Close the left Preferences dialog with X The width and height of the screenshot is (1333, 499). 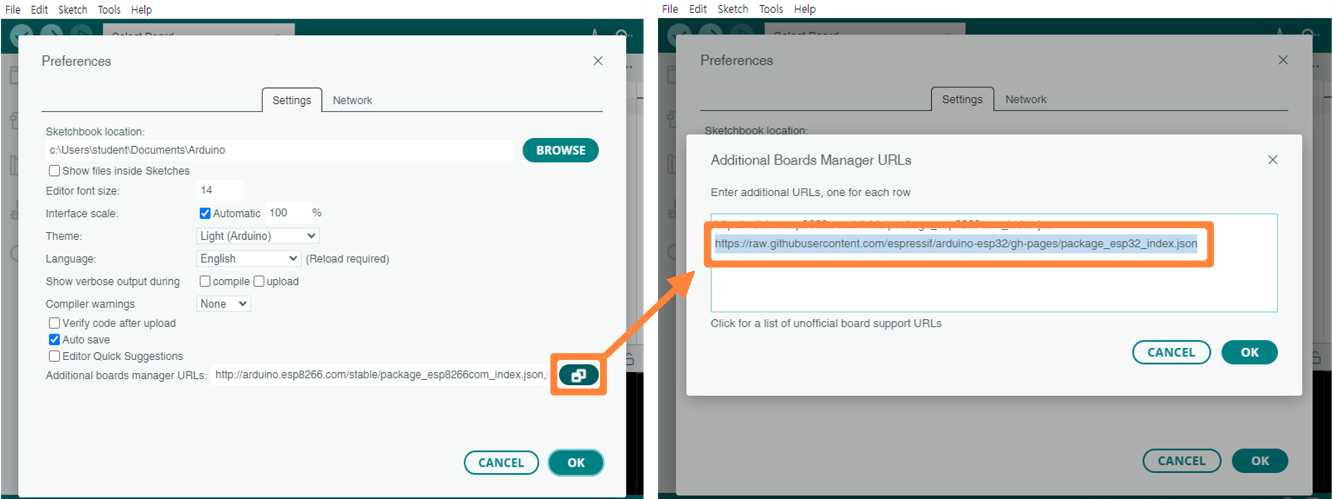[597, 61]
